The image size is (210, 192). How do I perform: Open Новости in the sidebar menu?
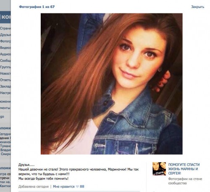(x=5, y=73)
